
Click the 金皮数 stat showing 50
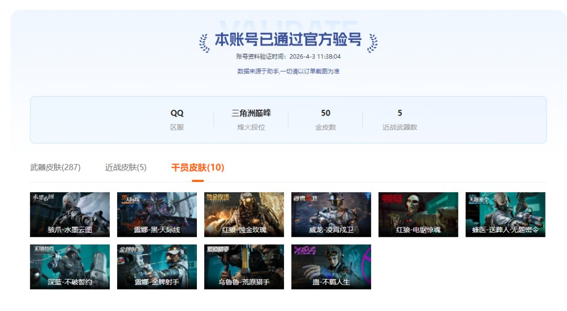click(325, 118)
